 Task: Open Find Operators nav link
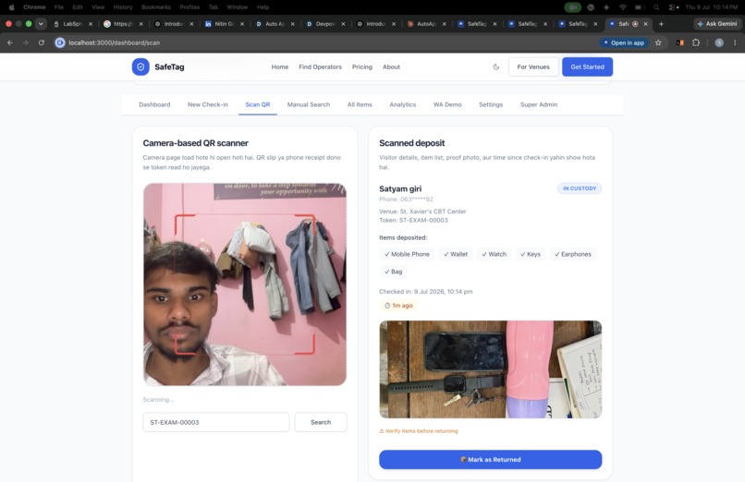tap(320, 66)
